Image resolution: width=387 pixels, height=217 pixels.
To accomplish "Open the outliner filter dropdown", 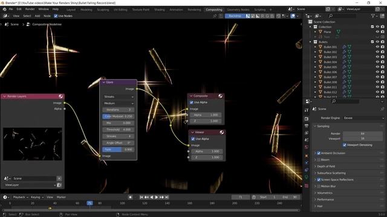I will 374,16.
